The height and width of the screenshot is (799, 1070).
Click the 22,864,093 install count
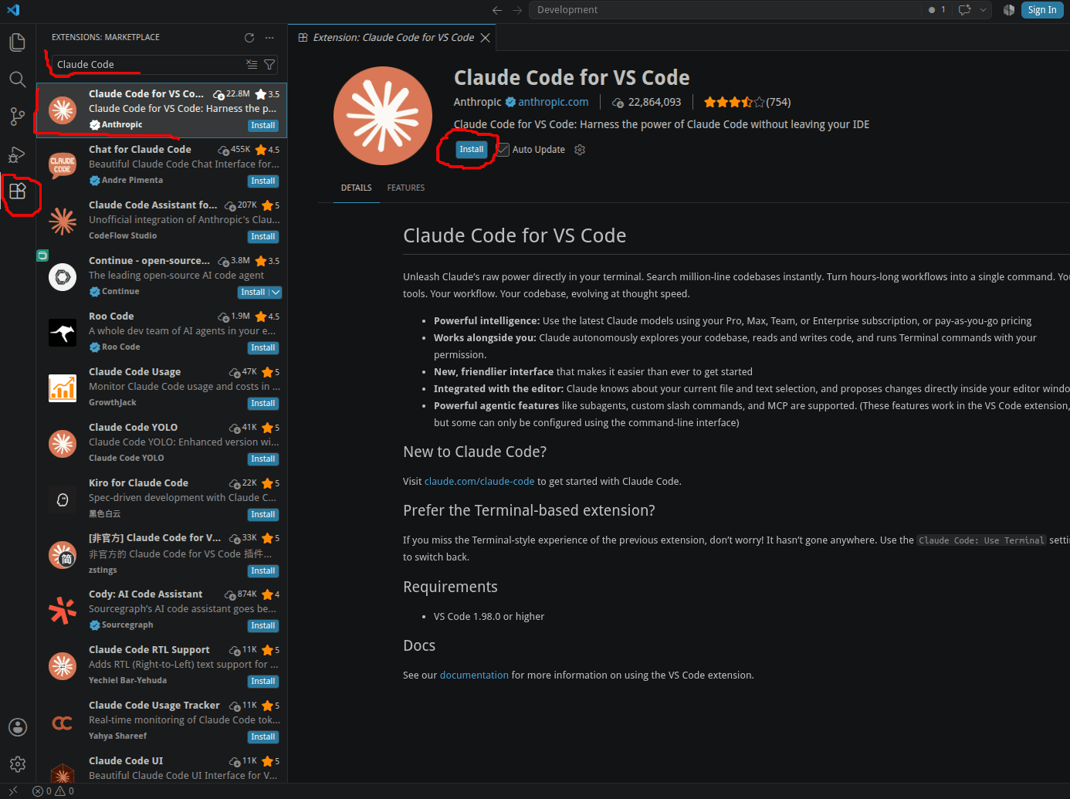point(647,102)
